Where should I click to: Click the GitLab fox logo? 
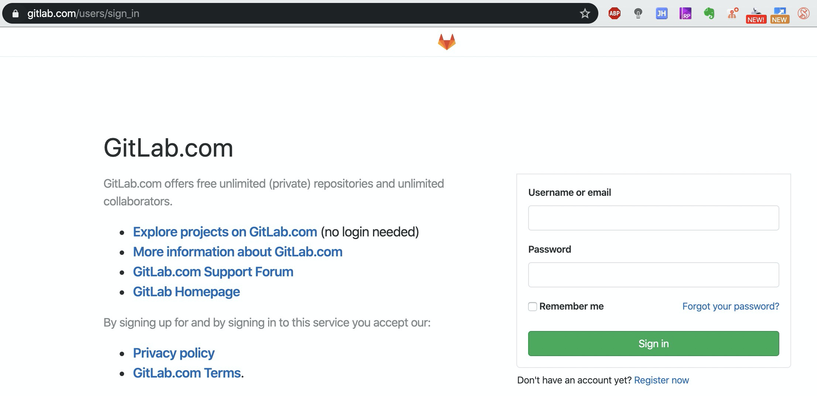coord(447,42)
